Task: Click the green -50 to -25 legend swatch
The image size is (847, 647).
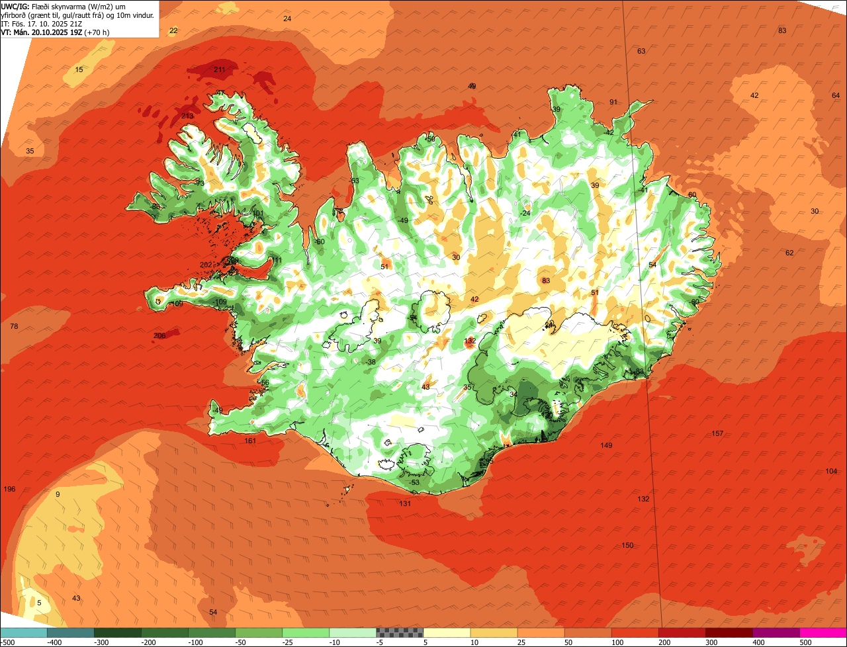Action: click(x=259, y=632)
